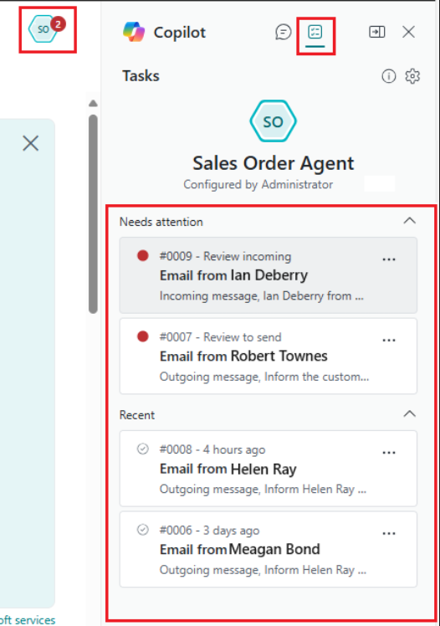Image resolution: width=440 pixels, height=626 pixels.
Task: Open more options for task #0009
Action: [x=389, y=259]
